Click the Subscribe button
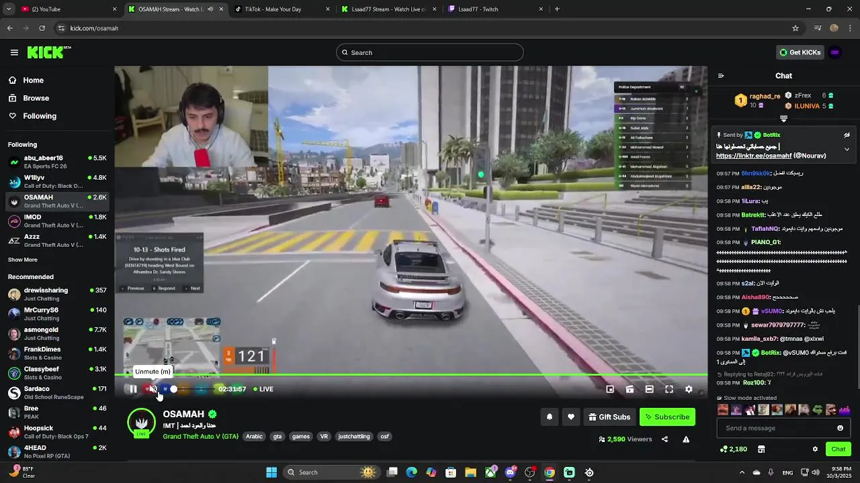Viewport: 860px width, 483px height. click(x=667, y=417)
